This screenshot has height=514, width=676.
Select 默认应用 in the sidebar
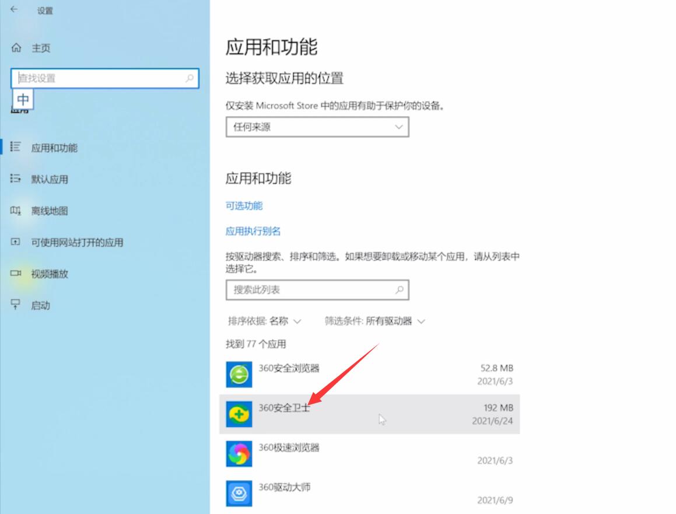(50, 179)
